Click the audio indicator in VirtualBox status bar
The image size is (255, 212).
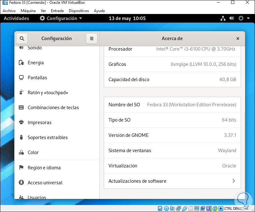tap(172, 208)
